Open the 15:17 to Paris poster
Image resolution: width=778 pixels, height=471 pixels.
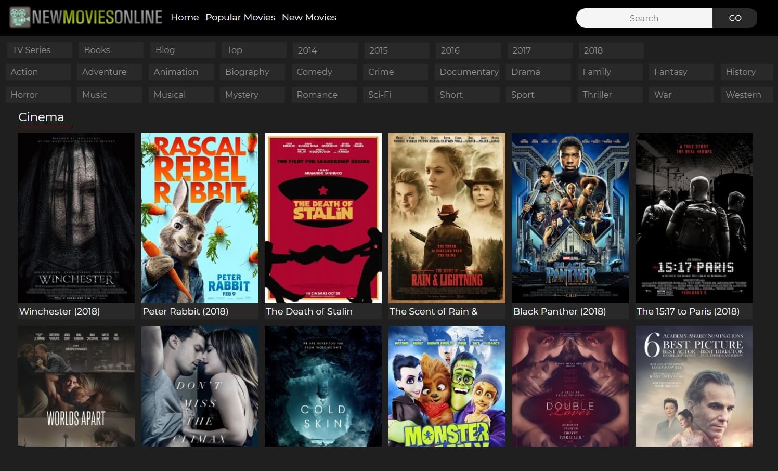point(694,218)
